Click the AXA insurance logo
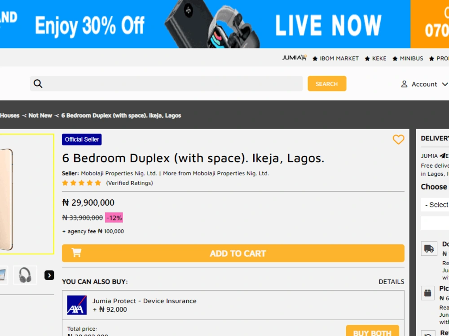 tap(77, 305)
